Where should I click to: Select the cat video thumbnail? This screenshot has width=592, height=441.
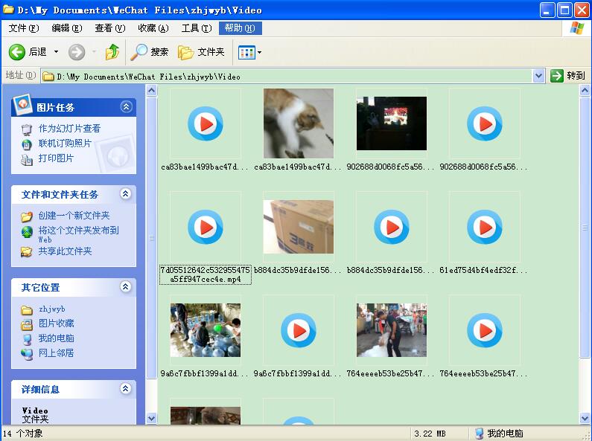[x=298, y=123]
